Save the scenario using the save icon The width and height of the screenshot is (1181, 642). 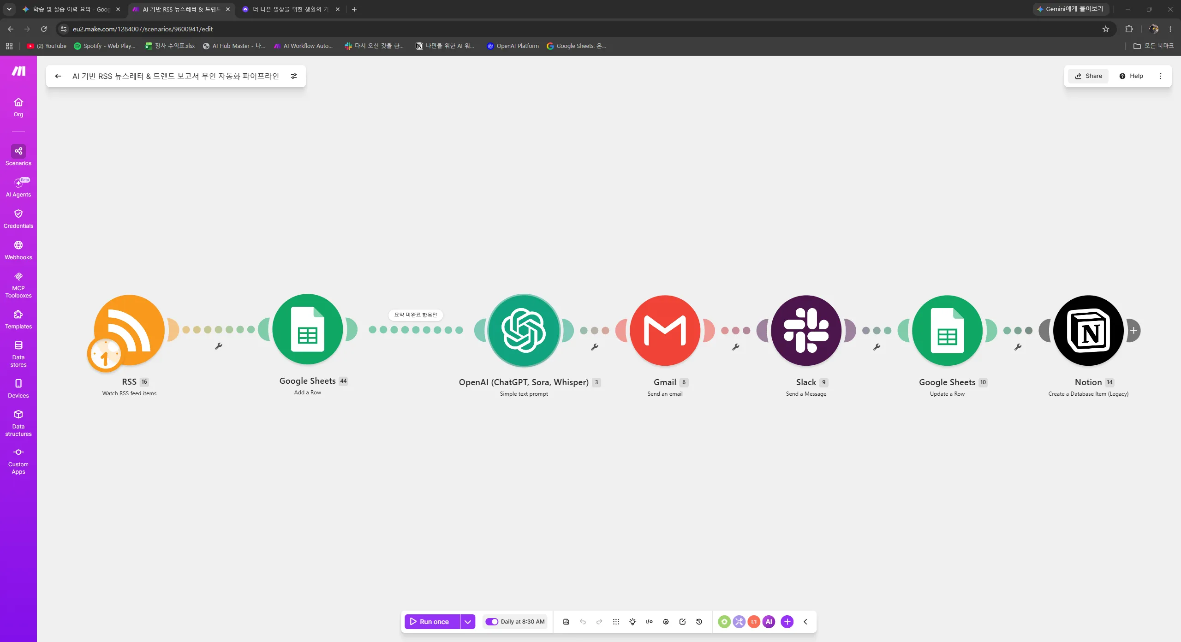pos(566,622)
